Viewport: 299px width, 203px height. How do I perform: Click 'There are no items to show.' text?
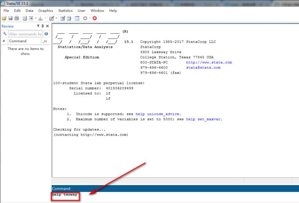25,51
